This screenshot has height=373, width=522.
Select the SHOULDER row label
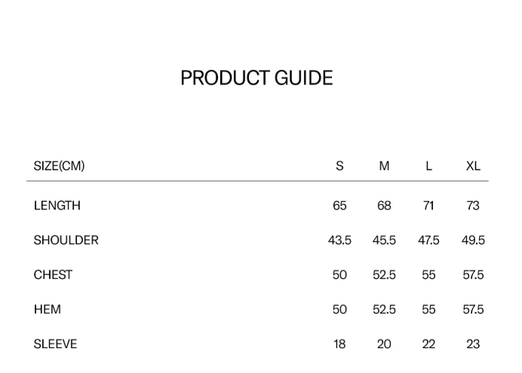tap(66, 240)
